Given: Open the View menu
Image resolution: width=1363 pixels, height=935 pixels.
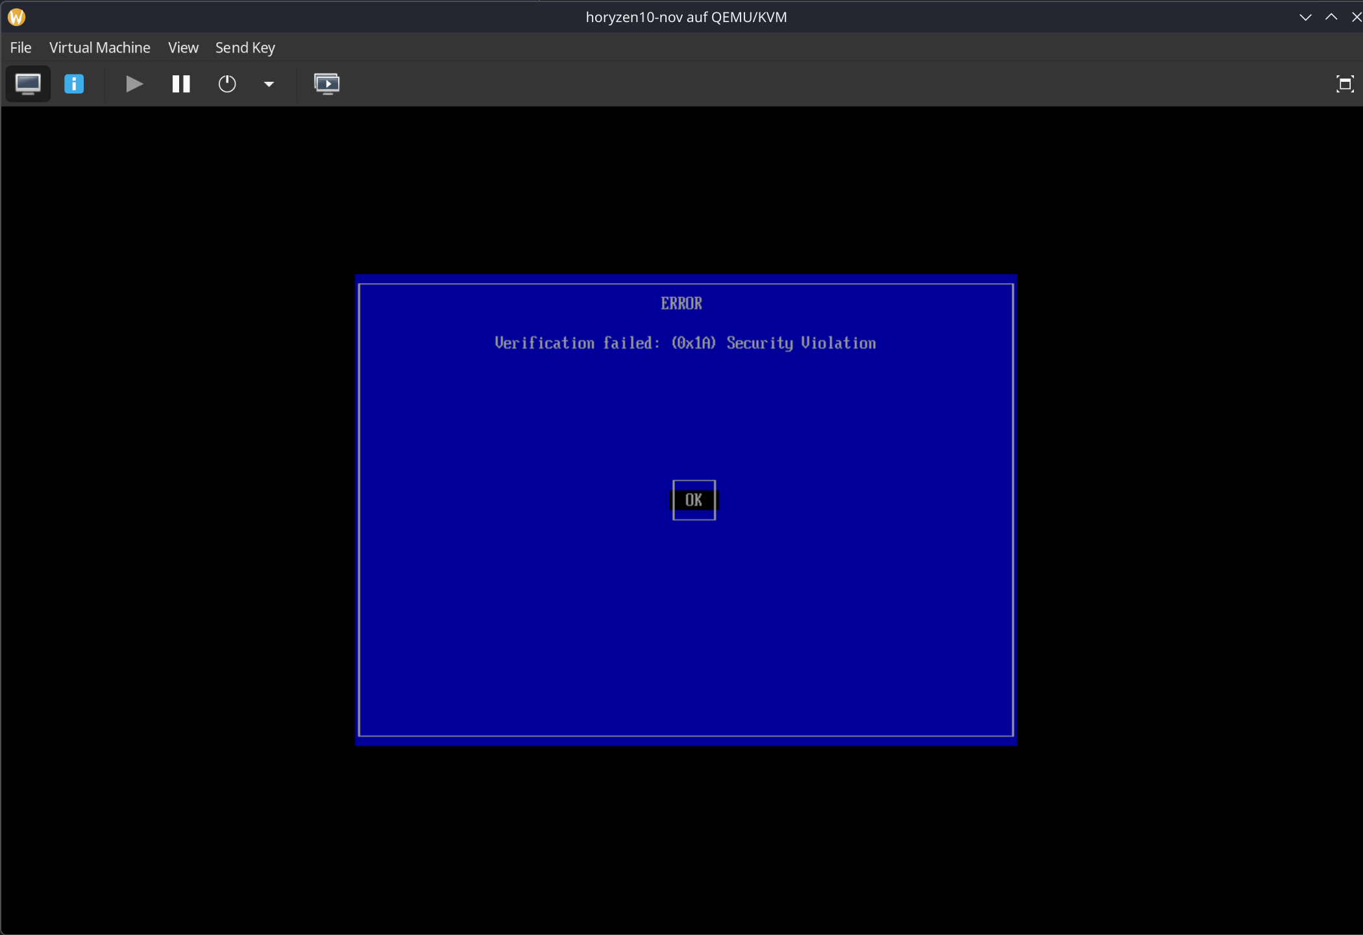Looking at the screenshot, I should pos(183,47).
